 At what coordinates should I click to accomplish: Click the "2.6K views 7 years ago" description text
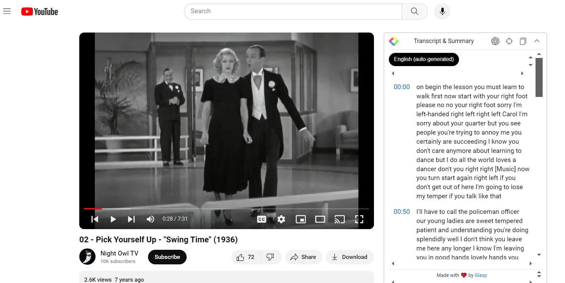coord(114,280)
